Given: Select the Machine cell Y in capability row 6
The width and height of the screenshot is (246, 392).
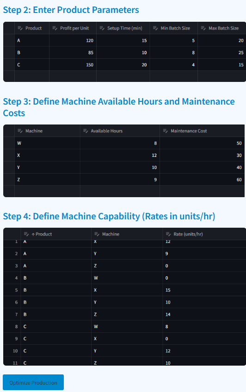Looking at the screenshot, I should coord(127,302).
